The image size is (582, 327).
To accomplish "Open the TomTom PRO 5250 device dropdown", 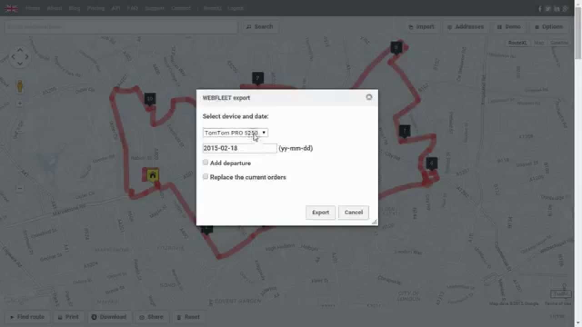I will (235, 133).
